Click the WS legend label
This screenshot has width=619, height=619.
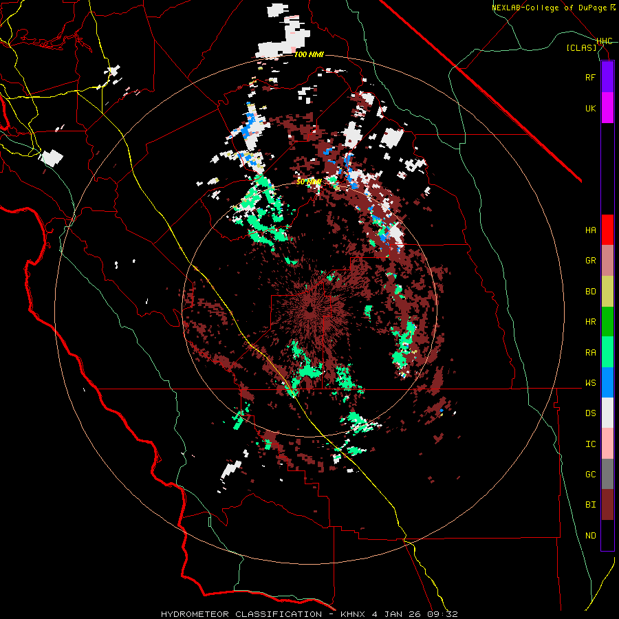(x=590, y=382)
